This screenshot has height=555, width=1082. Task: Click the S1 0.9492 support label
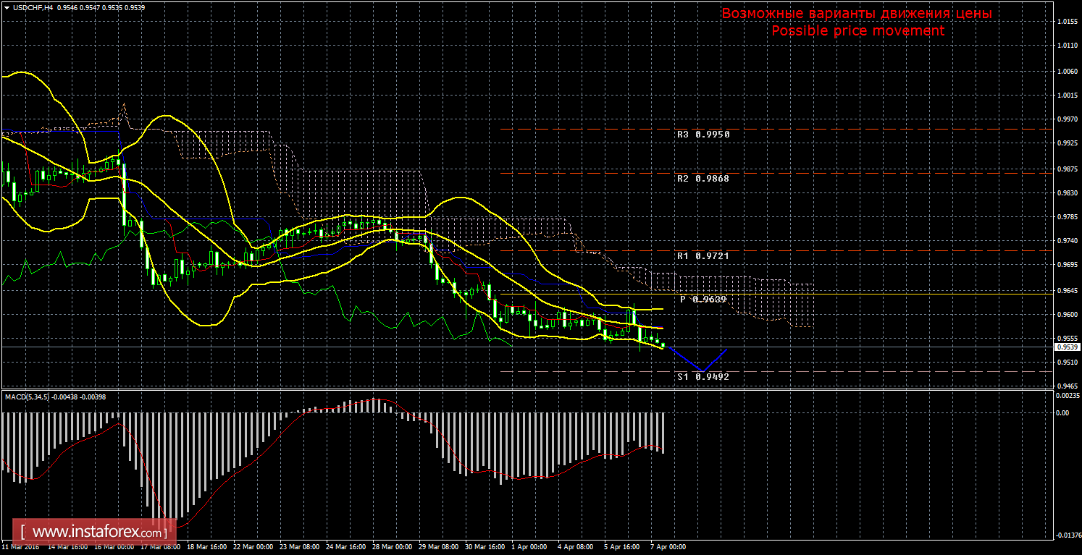tap(703, 377)
